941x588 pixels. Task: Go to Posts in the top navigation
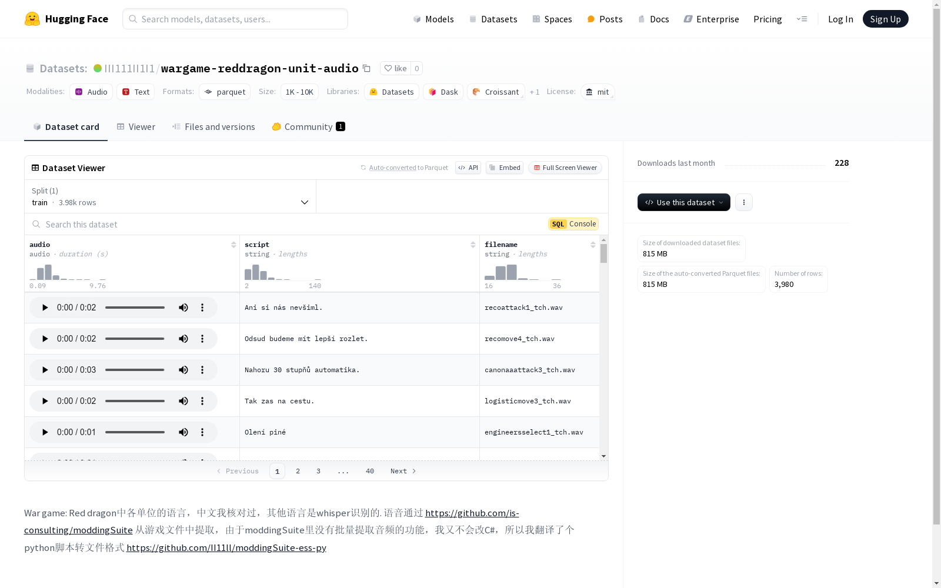pyautogui.click(x=605, y=19)
